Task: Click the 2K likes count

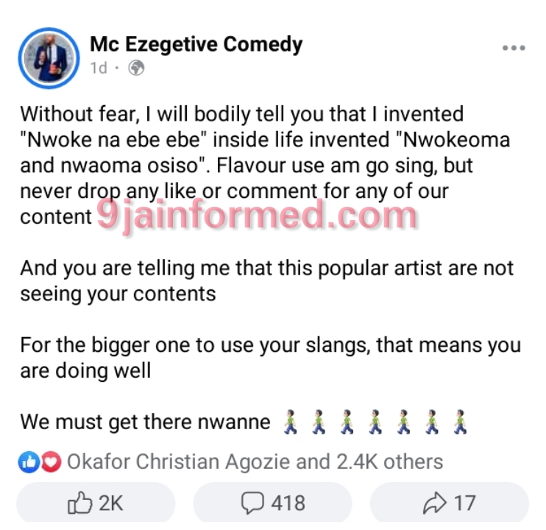Action: click(110, 503)
